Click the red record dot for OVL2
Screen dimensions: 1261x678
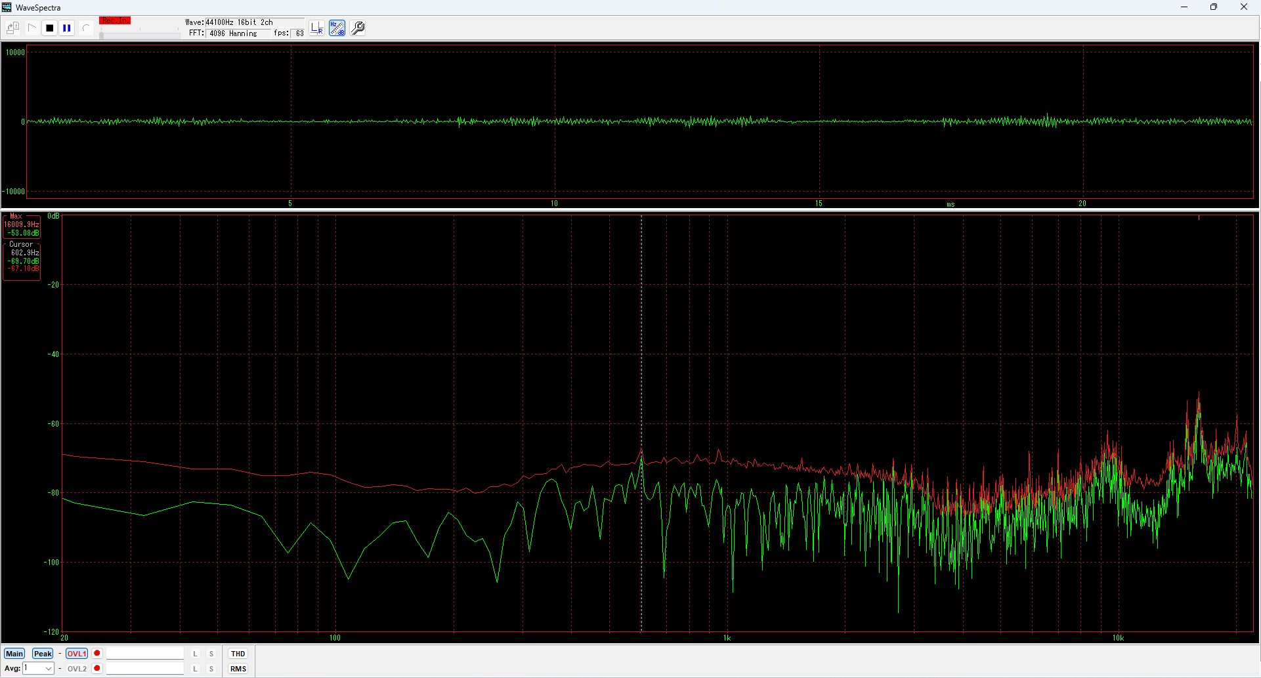(x=97, y=668)
